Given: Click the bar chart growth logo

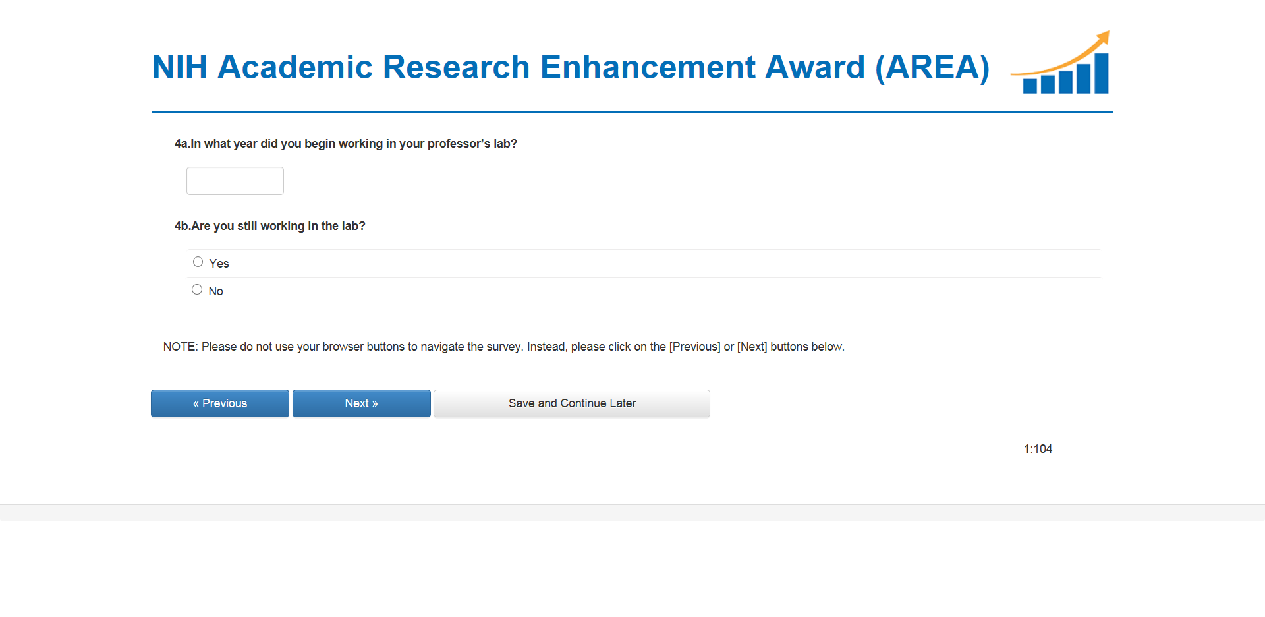Looking at the screenshot, I should pyautogui.click(x=1061, y=65).
